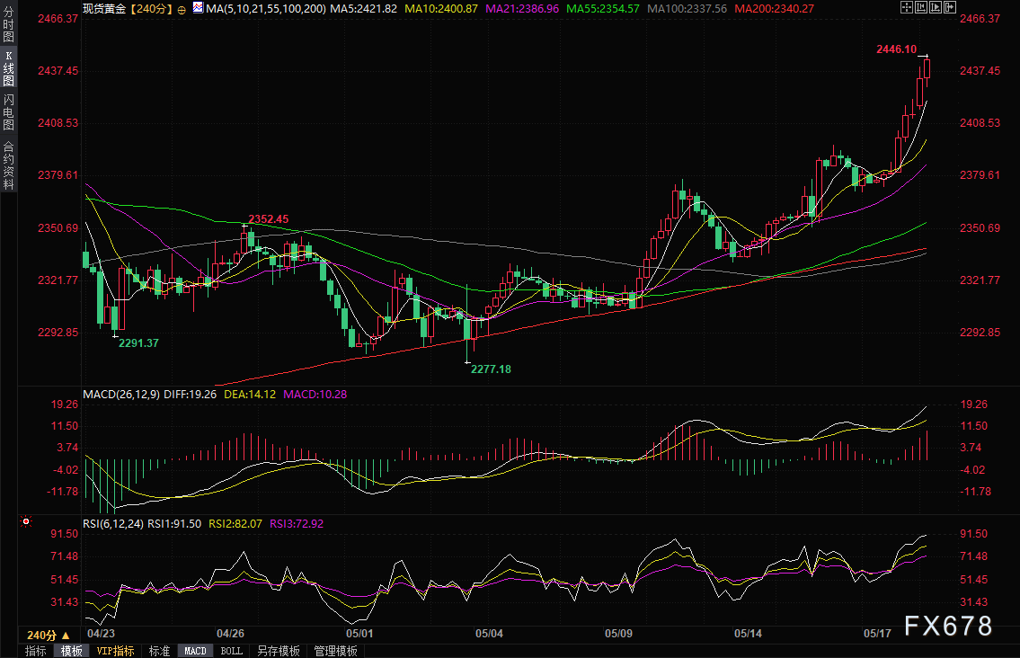Click the red sun marker beside RSI panel
Viewport: 1020px width, 658px height.
coord(26,521)
